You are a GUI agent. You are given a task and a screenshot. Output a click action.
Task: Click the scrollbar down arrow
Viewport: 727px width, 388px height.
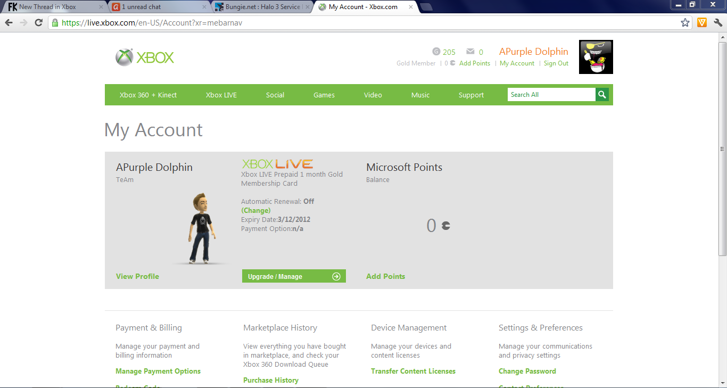[x=722, y=383]
